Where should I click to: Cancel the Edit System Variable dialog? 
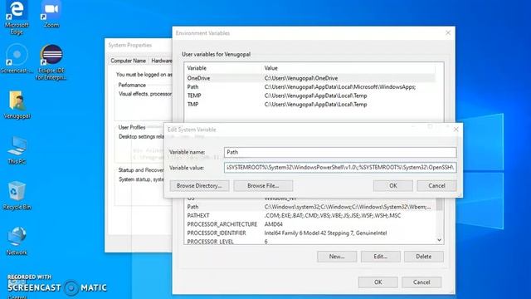(x=436, y=186)
